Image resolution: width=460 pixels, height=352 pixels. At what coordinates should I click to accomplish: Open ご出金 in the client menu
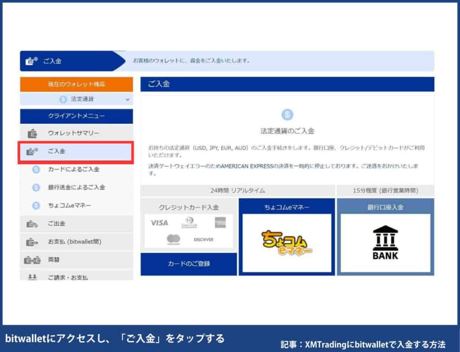pyautogui.click(x=76, y=224)
